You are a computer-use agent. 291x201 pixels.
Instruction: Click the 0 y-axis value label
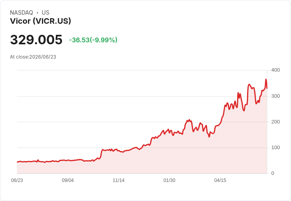[273, 173]
